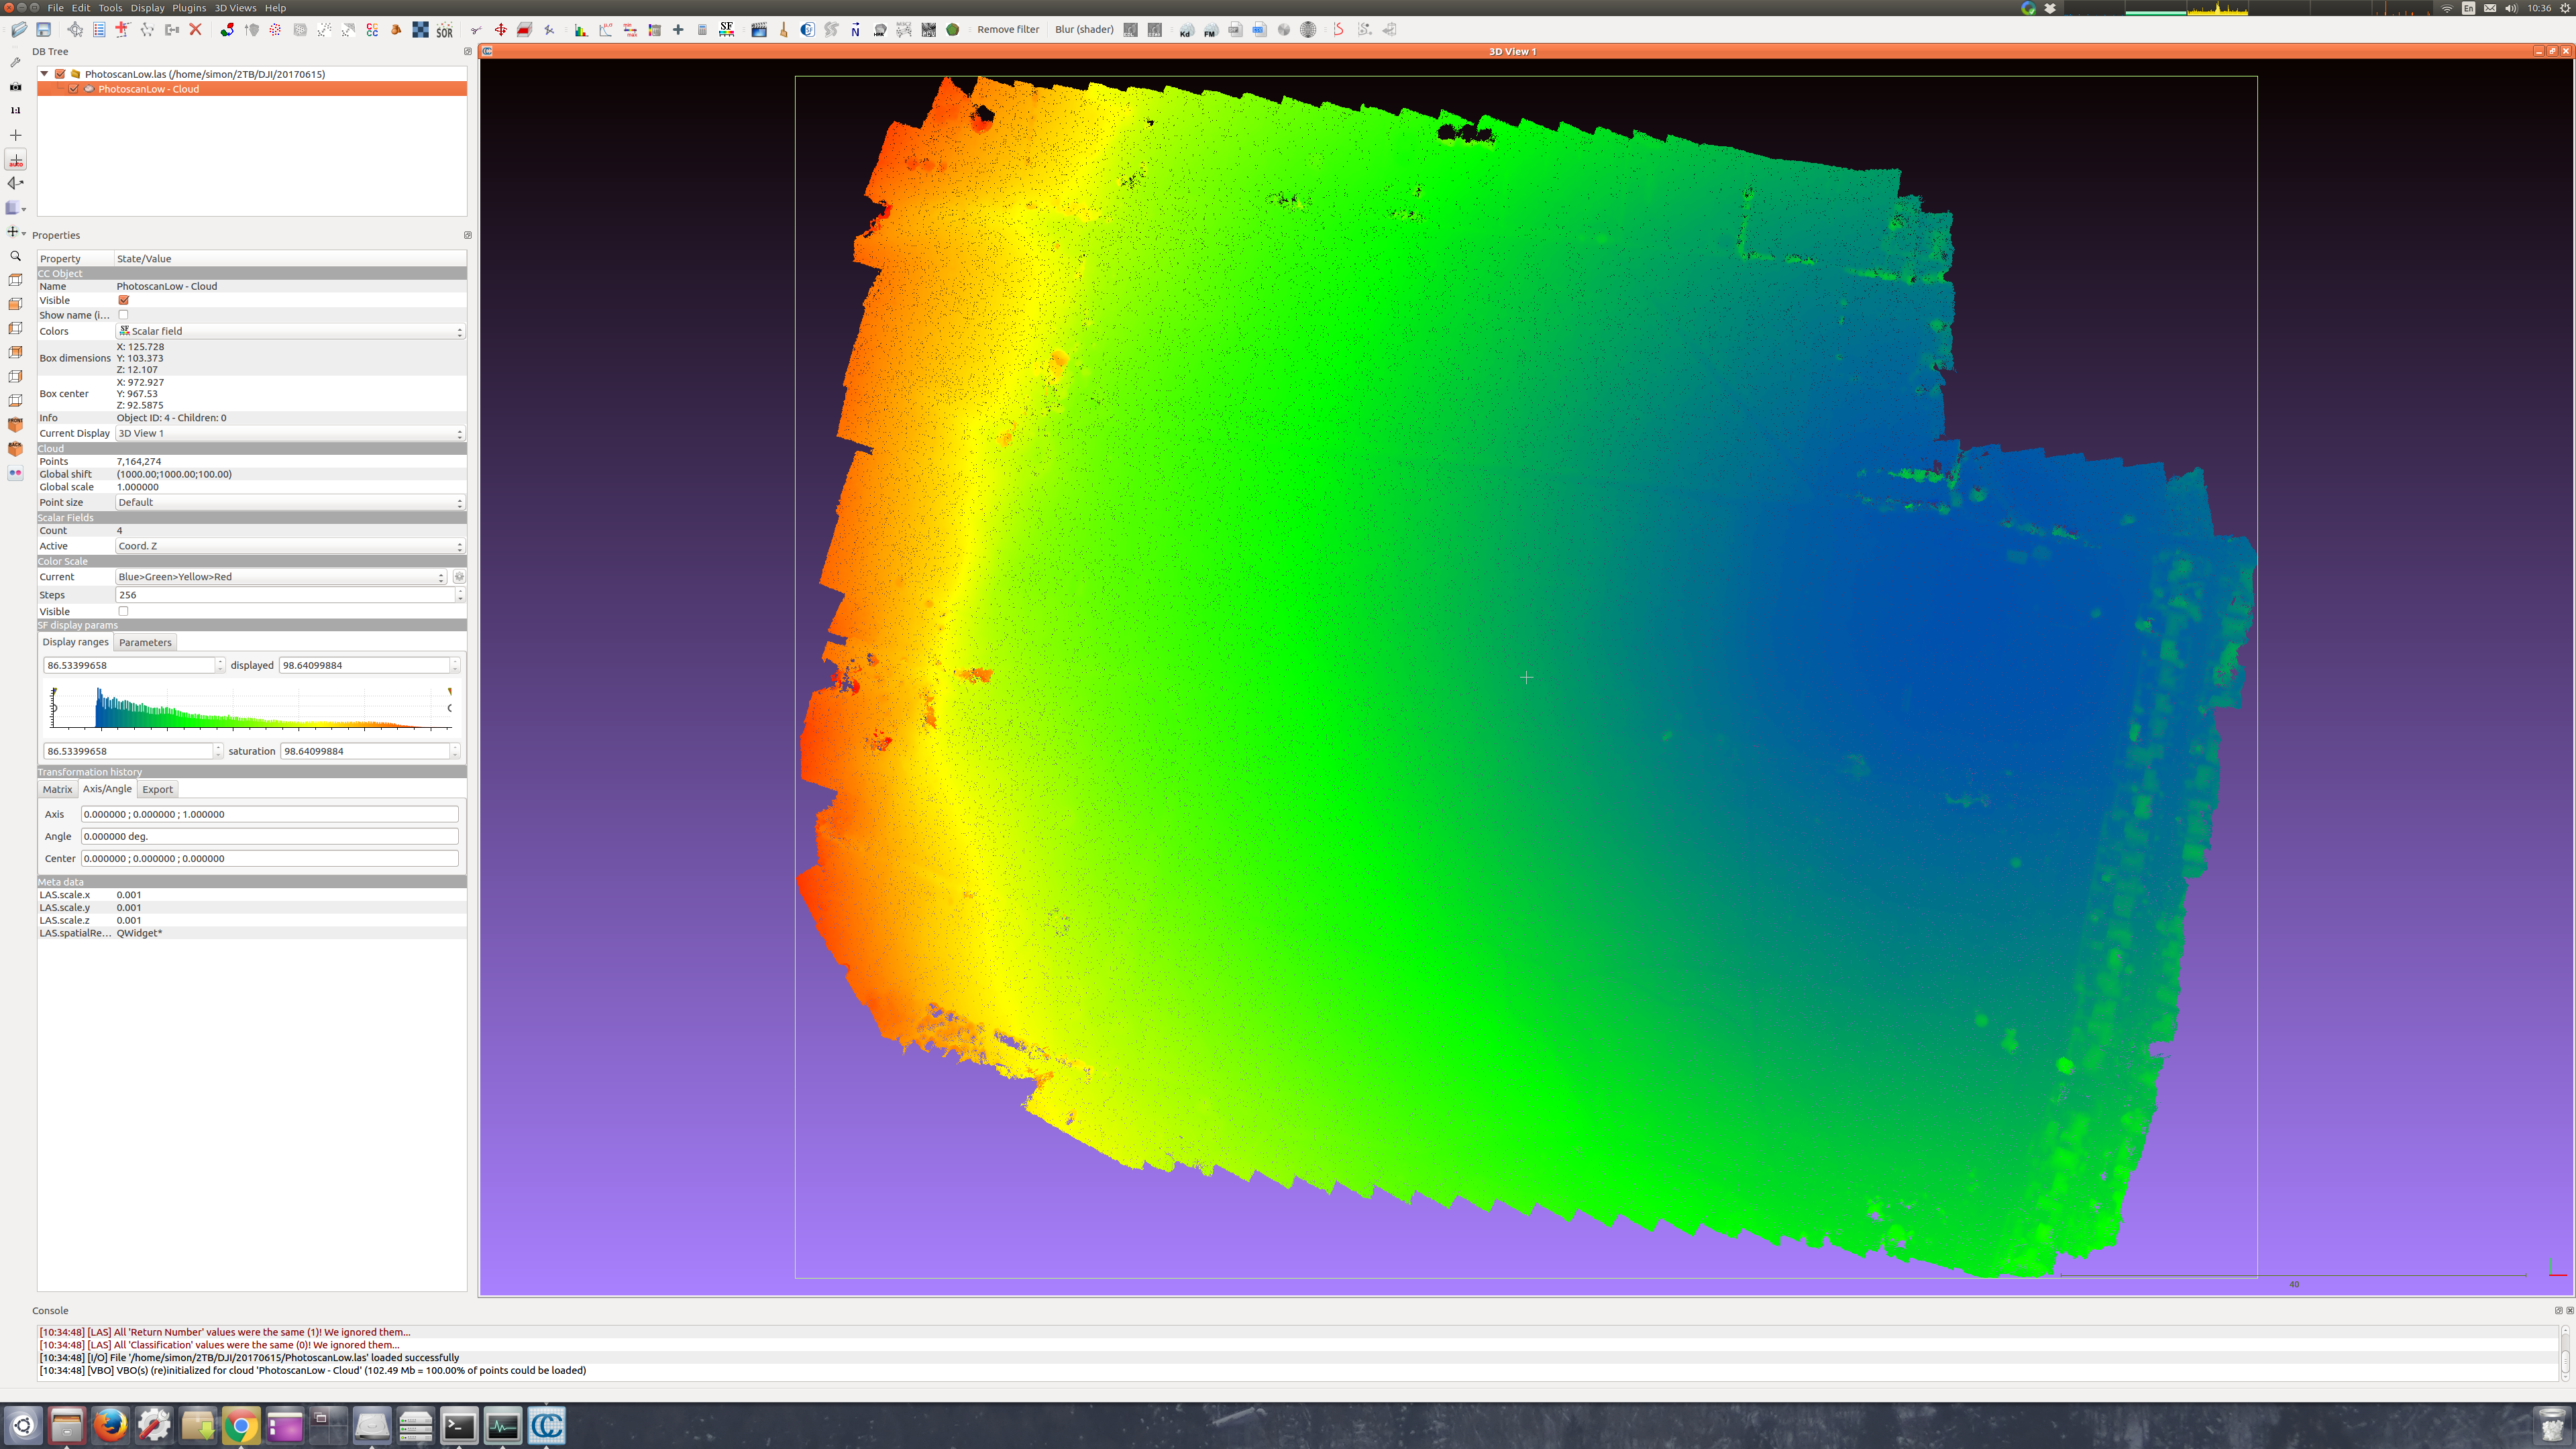Check the Color Scale Visible checkbox
The width and height of the screenshot is (2576, 1449).
coord(123,611)
